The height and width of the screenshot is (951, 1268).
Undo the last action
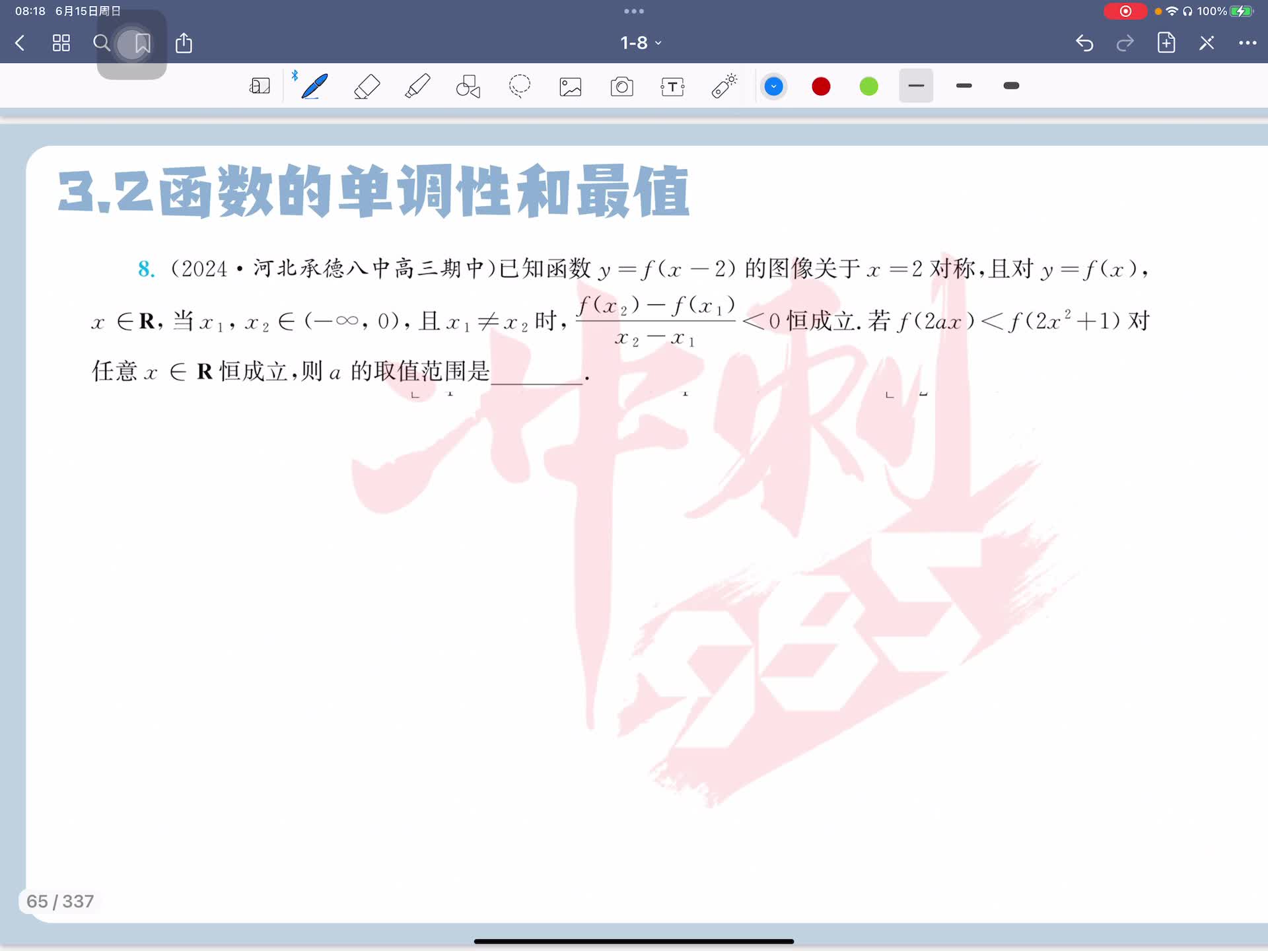pos(1084,44)
